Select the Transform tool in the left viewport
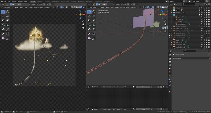This screenshot has width=211, height=113. (x=8, y=20)
